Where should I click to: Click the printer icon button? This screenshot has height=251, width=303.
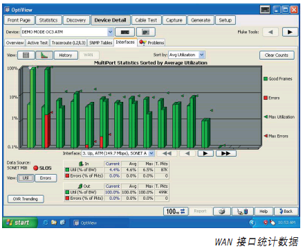click(x=222, y=211)
